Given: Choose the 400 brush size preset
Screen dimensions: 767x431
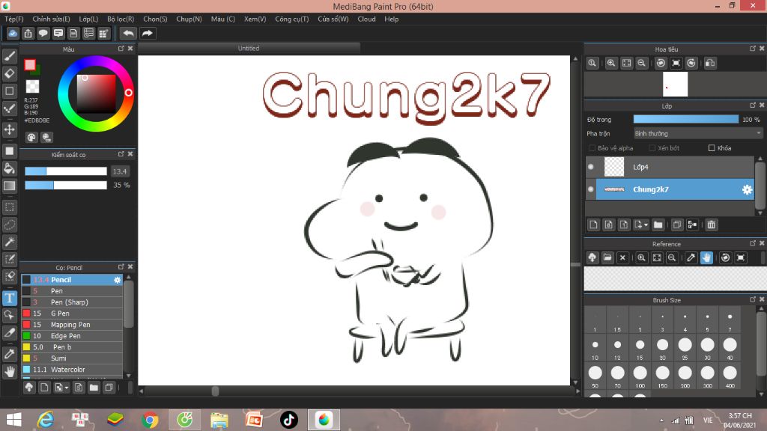Looking at the screenshot, I should tap(730, 376).
